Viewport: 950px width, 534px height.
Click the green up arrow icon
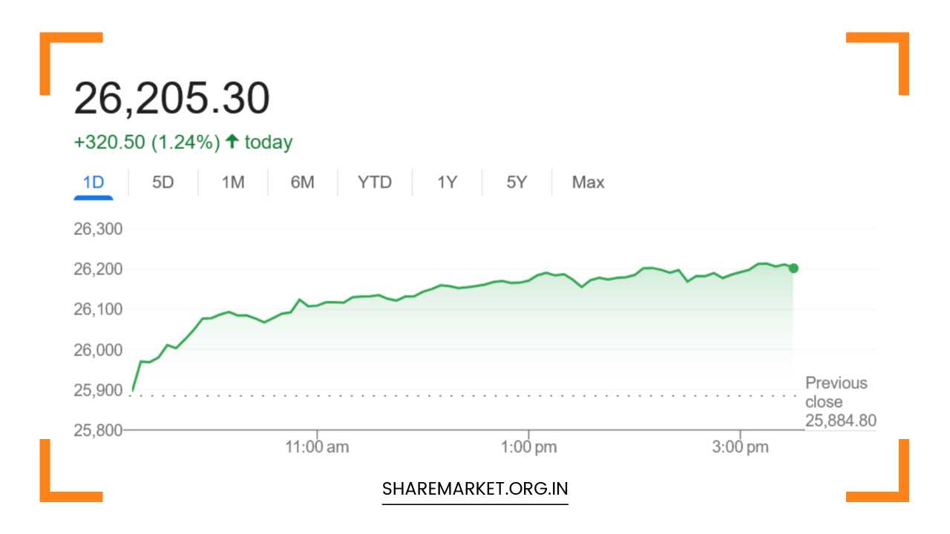pyautogui.click(x=232, y=142)
